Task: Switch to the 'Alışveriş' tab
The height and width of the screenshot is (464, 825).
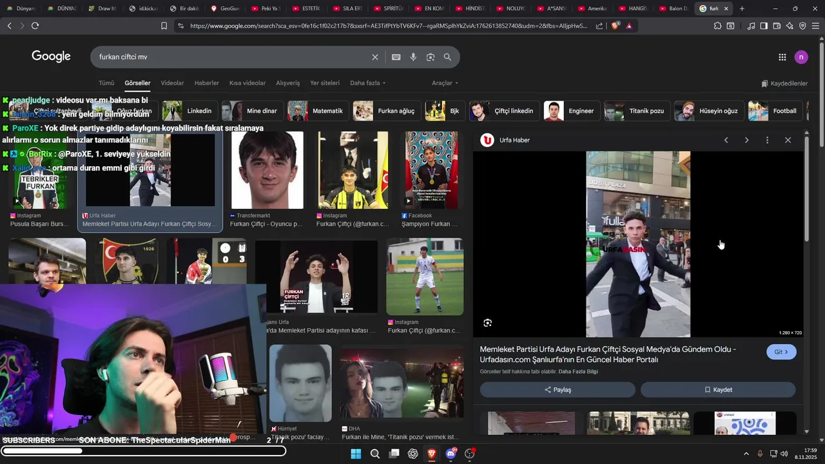Action: tap(288, 83)
